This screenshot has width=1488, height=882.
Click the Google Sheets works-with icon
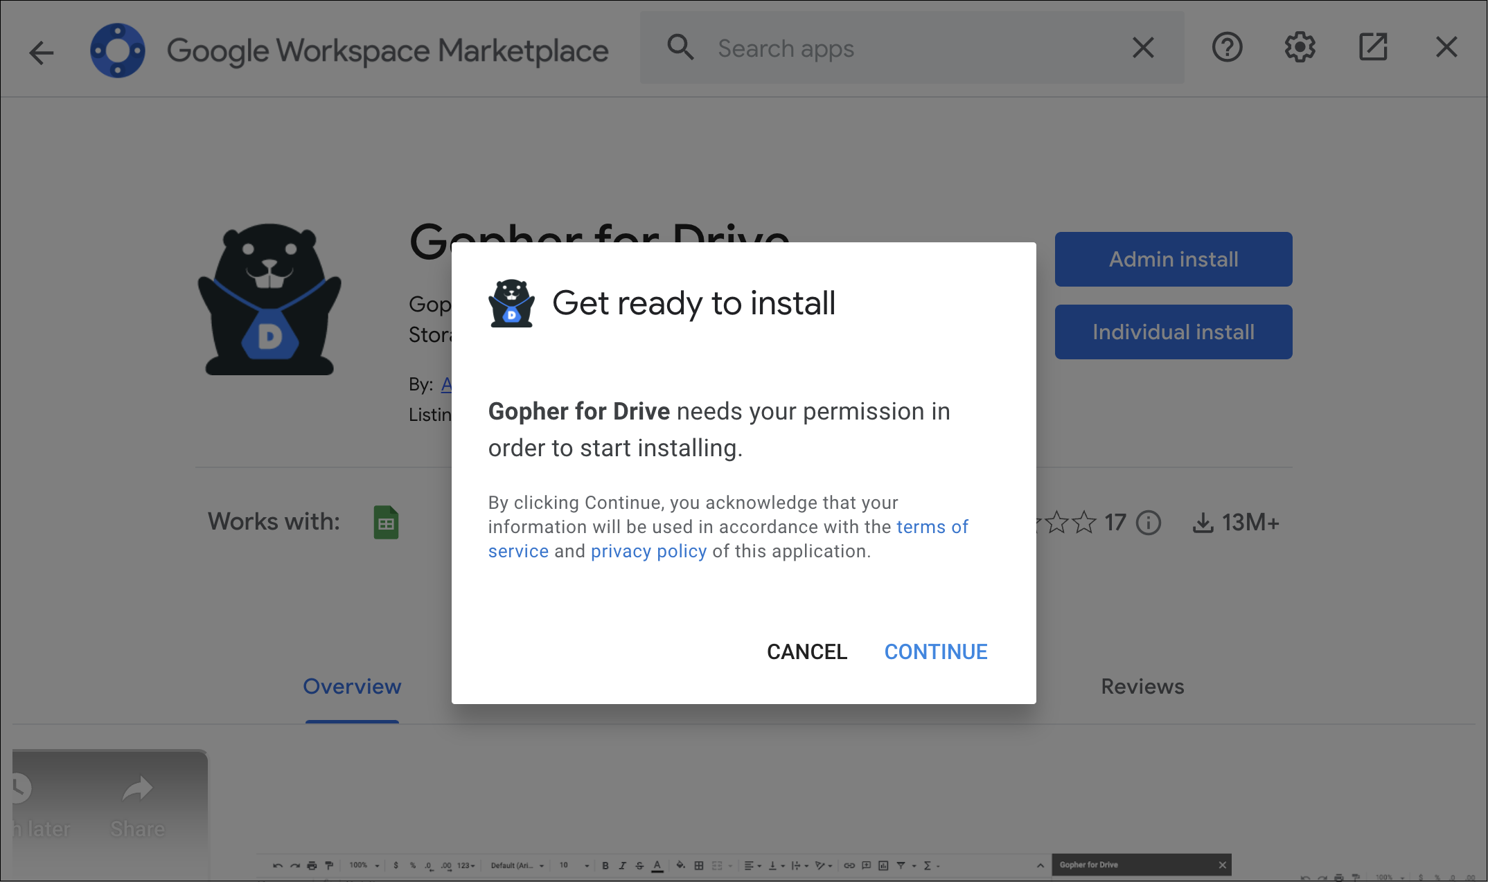point(386,523)
